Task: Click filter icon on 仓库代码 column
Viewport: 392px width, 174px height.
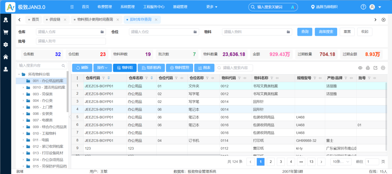Action: click(103, 78)
